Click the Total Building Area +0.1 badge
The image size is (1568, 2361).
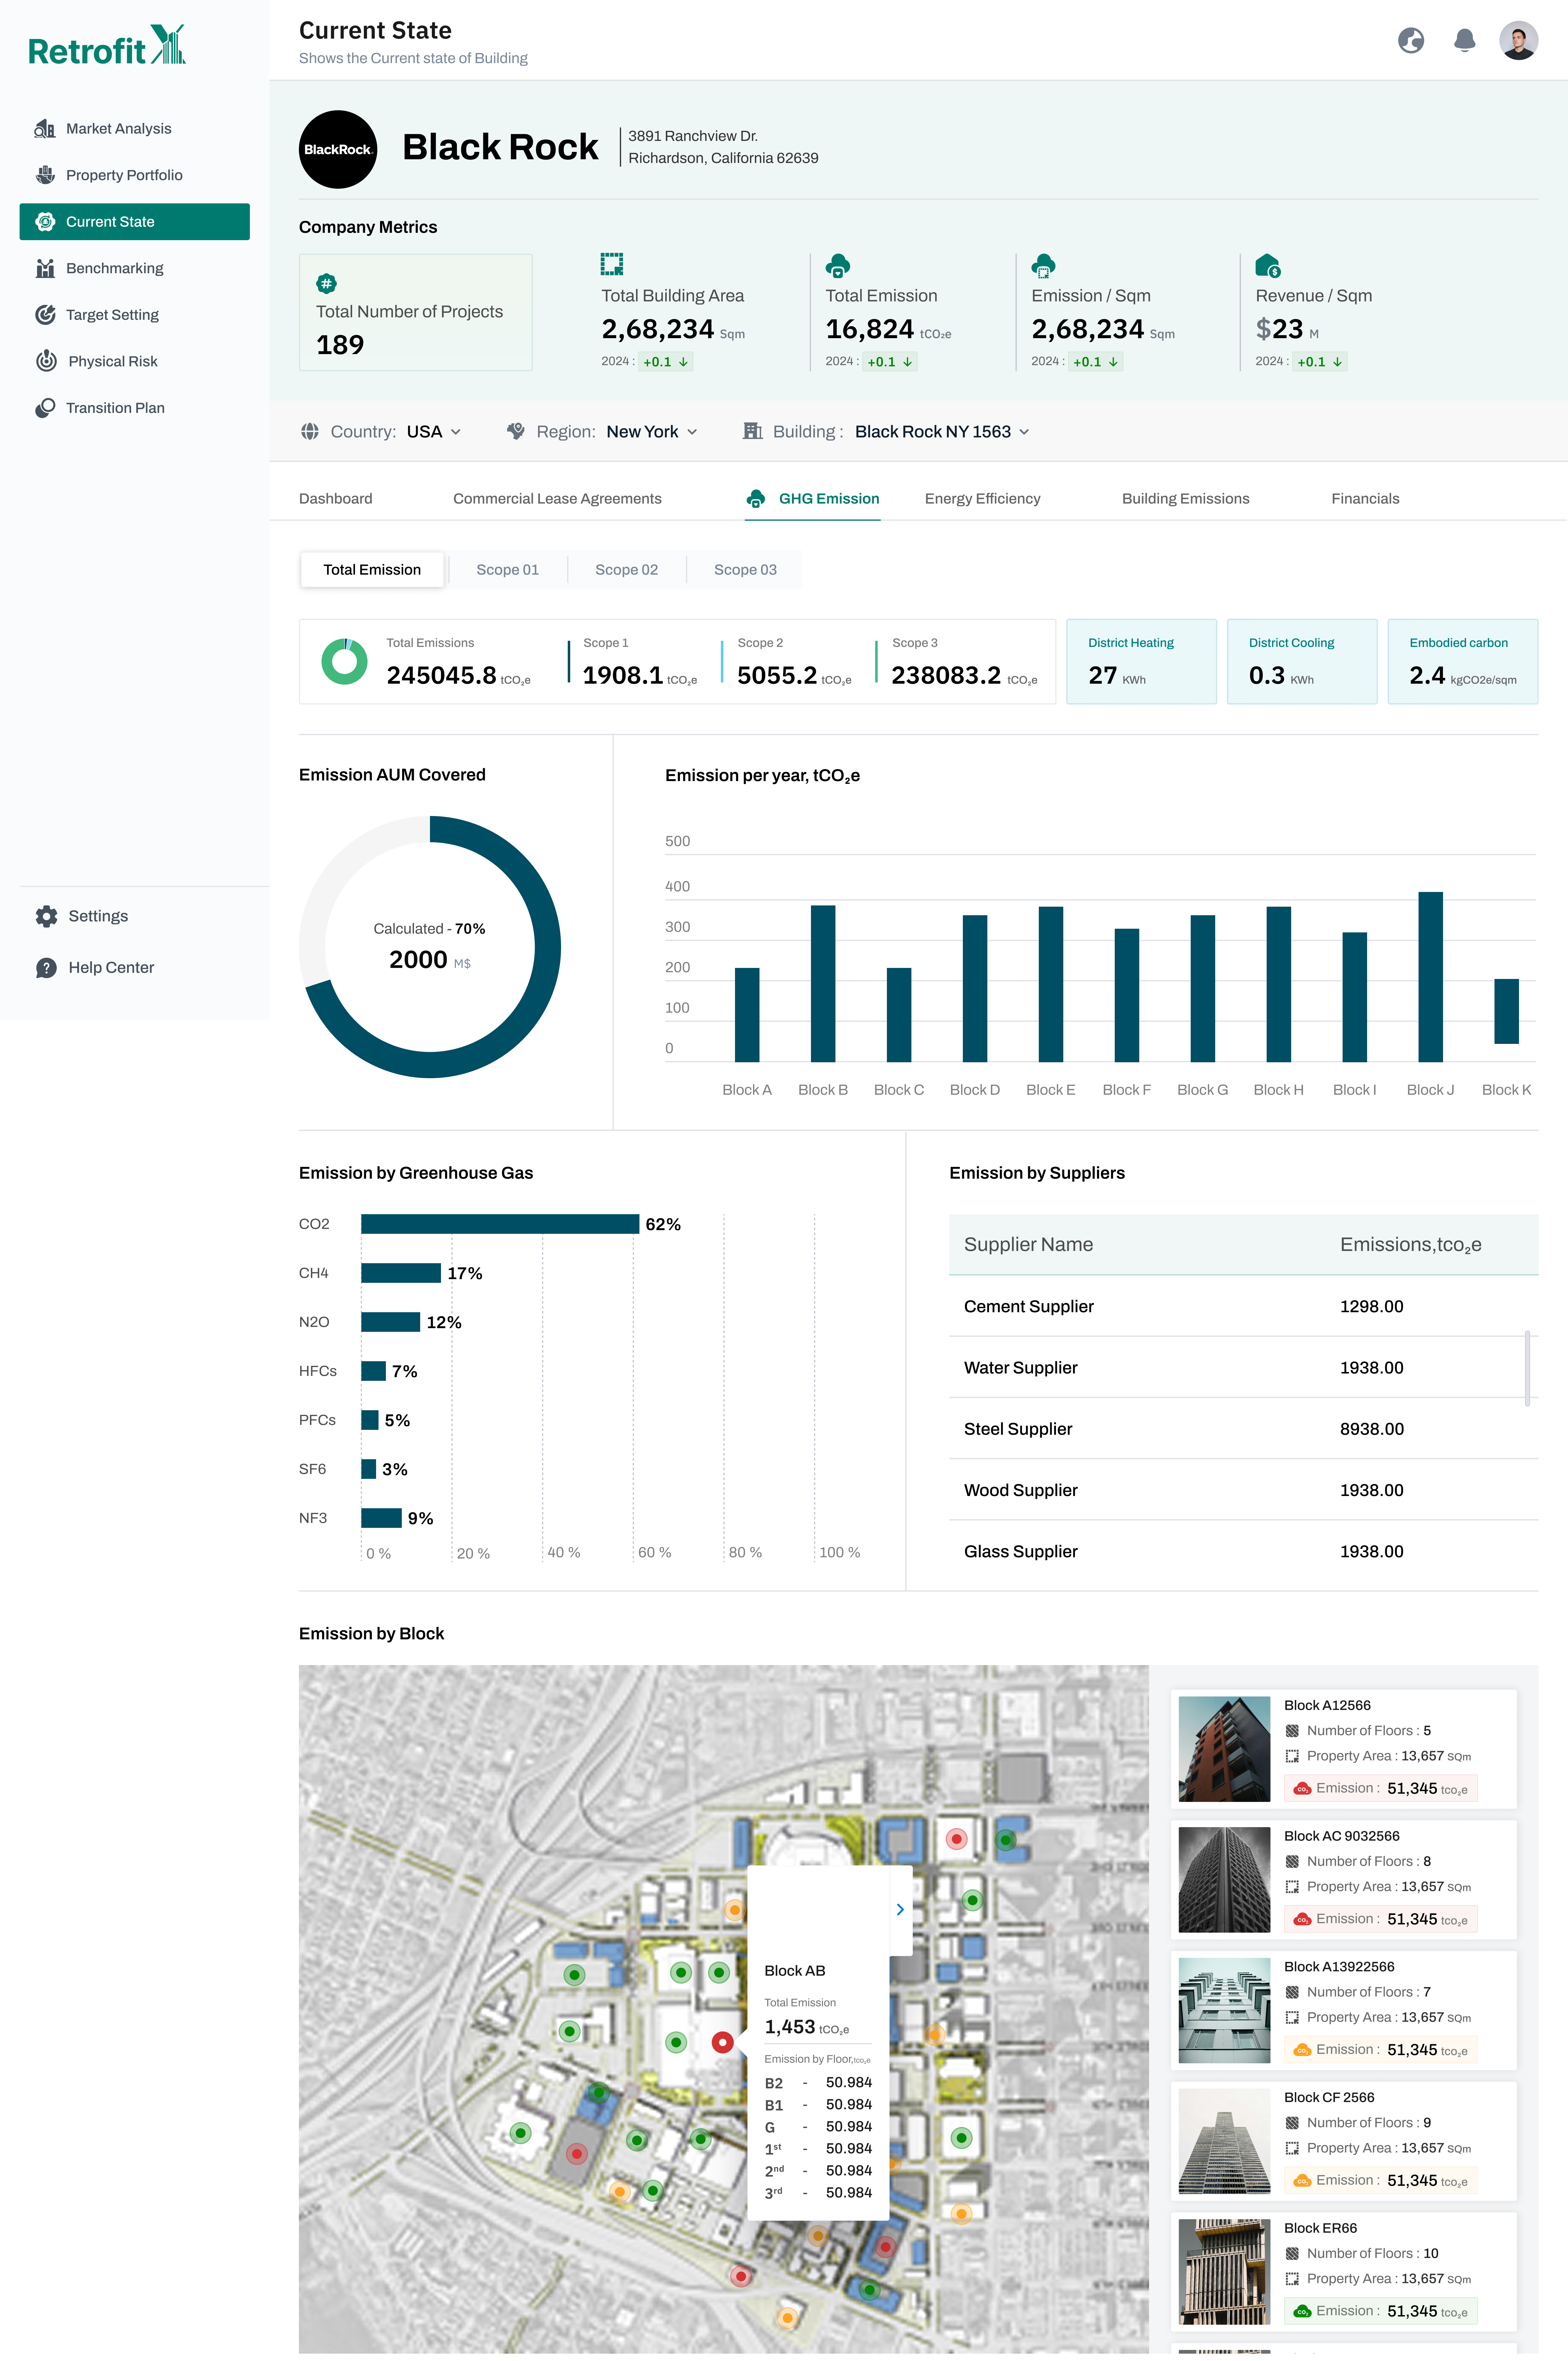click(x=666, y=362)
